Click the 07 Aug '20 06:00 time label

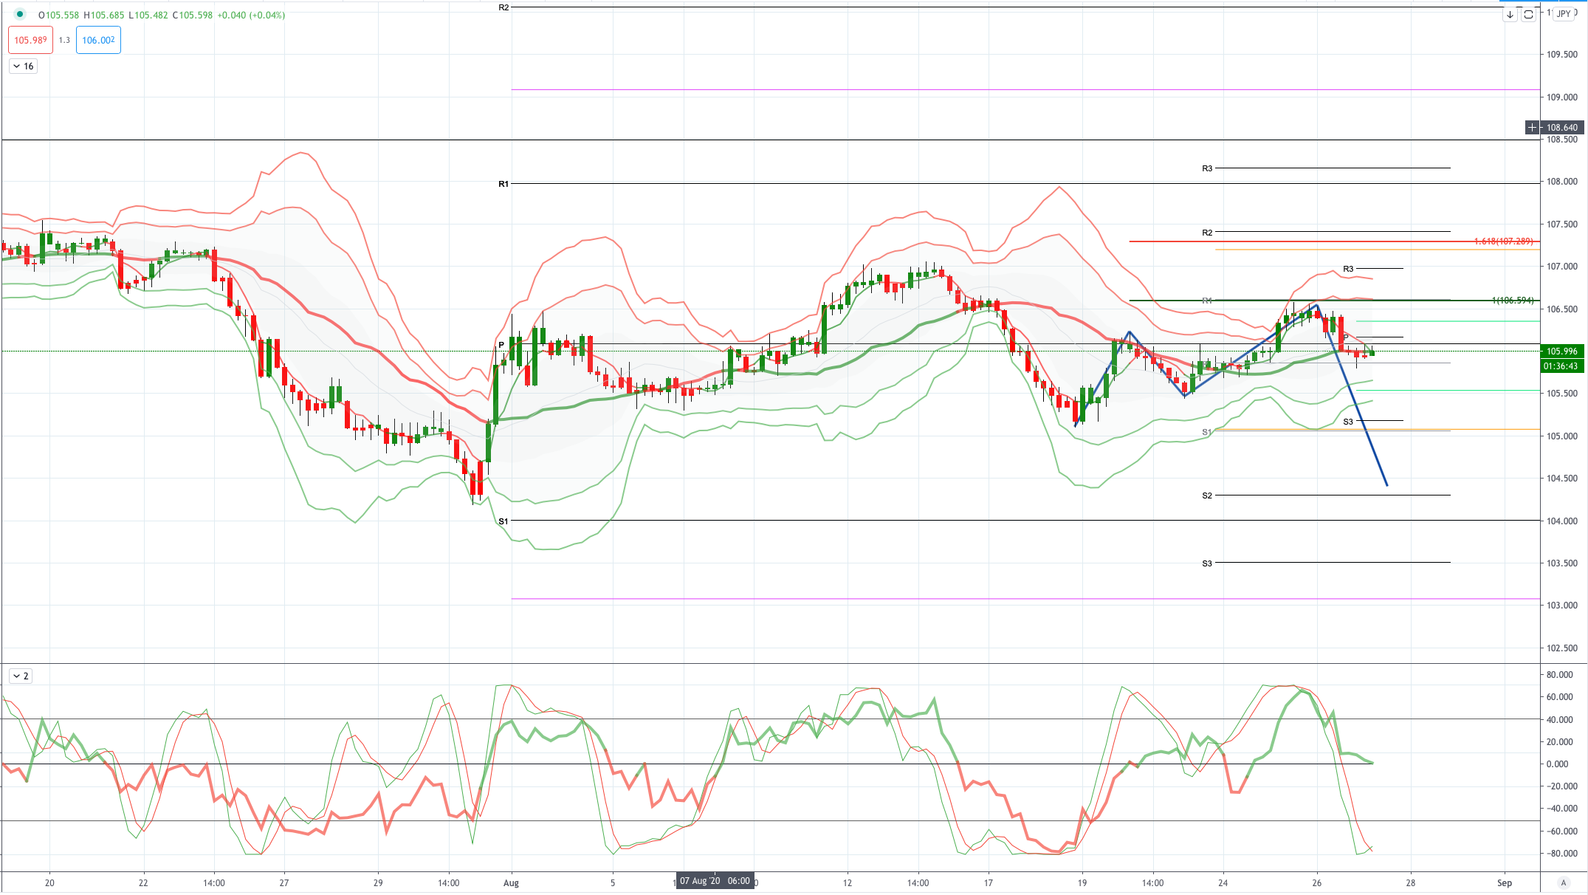[x=715, y=881]
